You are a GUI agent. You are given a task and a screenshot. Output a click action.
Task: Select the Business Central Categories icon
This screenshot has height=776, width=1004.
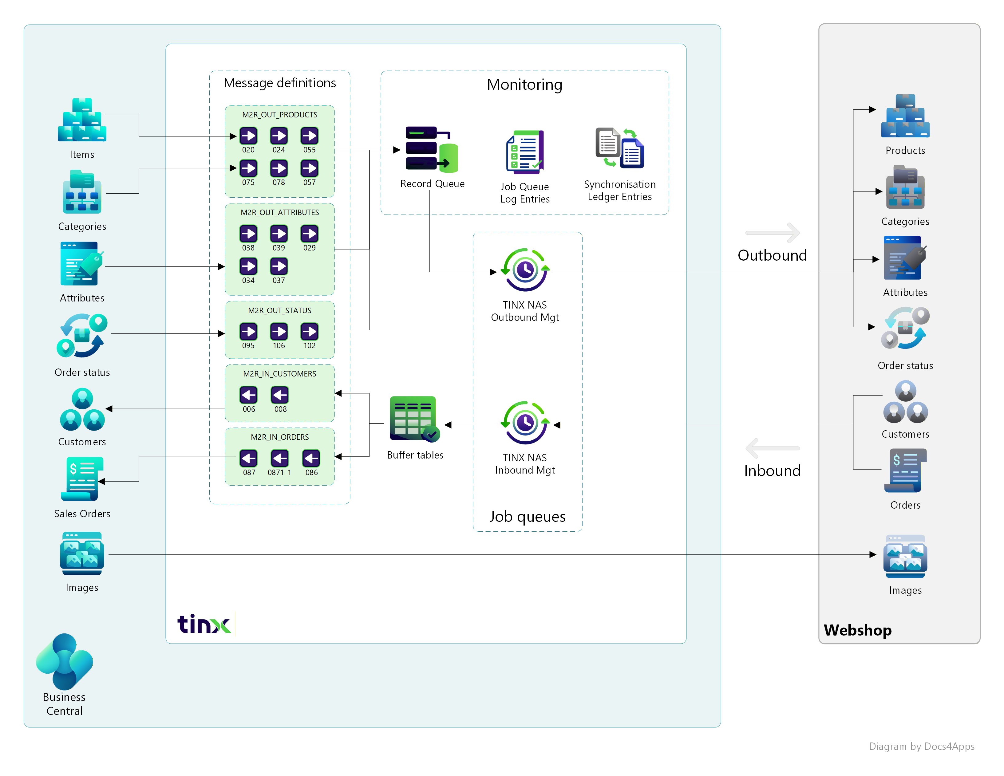pyautogui.click(x=82, y=192)
